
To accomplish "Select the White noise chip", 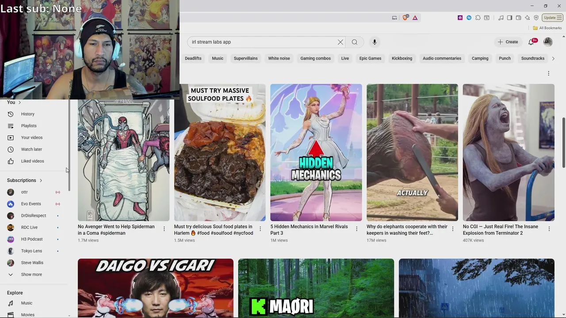I will pos(279,58).
